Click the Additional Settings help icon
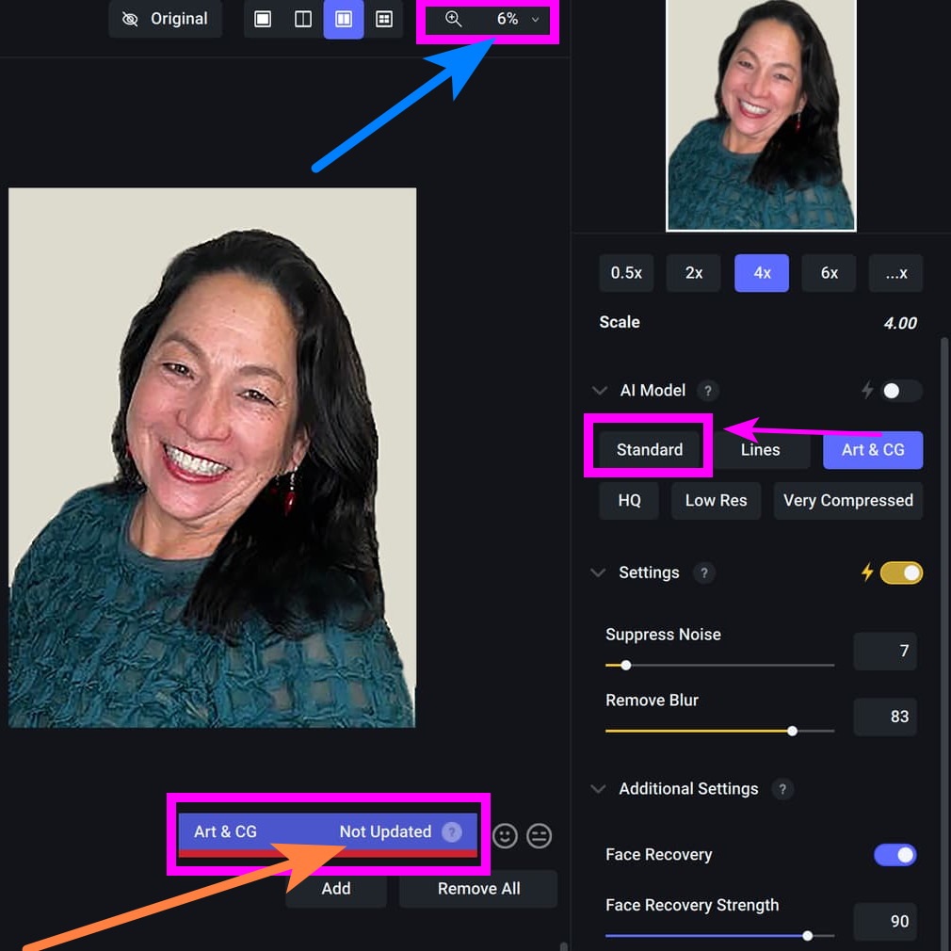Screen dimensions: 951x951 782,789
